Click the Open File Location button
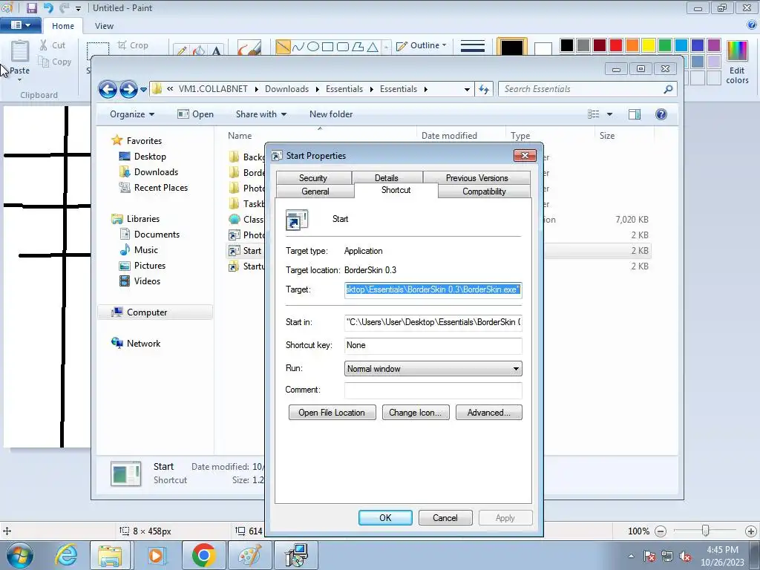760x570 pixels. click(332, 413)
